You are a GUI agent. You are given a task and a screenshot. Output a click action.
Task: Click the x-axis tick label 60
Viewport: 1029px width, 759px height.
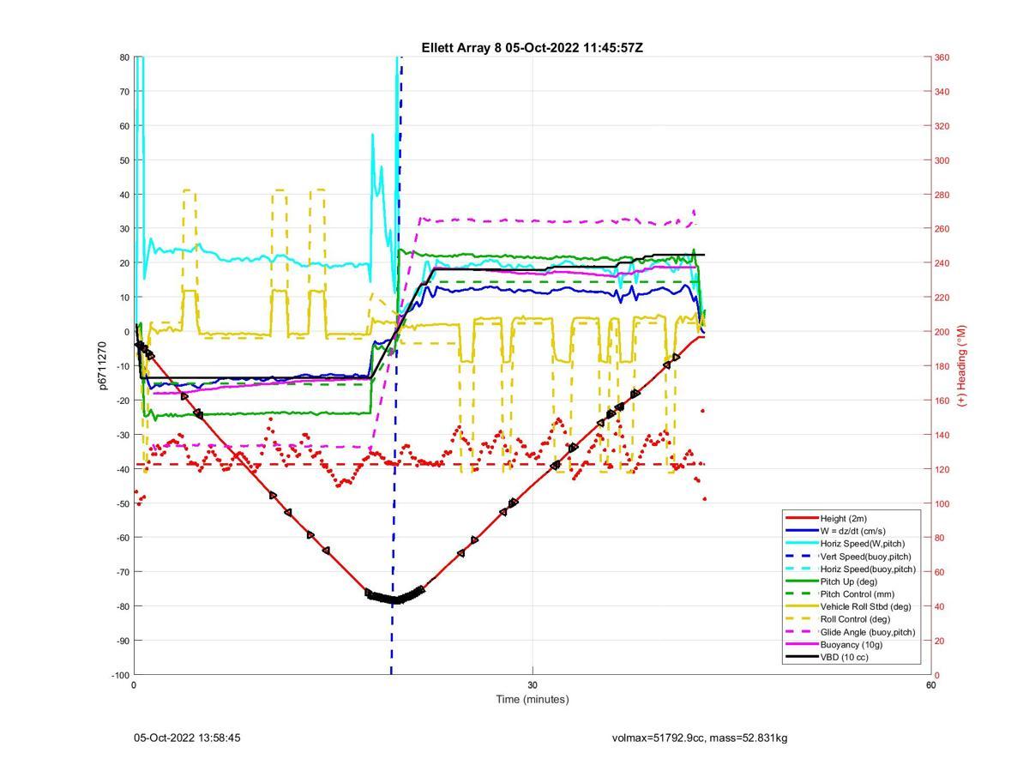click(x=931, y=684)
